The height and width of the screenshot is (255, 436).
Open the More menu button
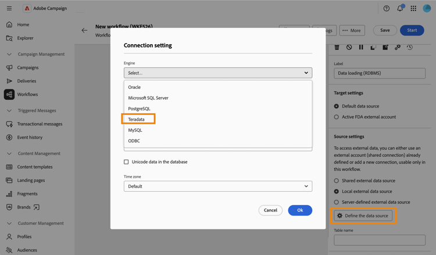352,31
